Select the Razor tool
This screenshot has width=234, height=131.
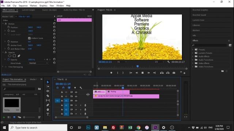(48, 96)
